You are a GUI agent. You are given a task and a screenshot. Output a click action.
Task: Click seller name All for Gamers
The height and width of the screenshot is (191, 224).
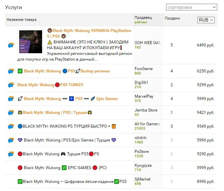pos(147,124)
